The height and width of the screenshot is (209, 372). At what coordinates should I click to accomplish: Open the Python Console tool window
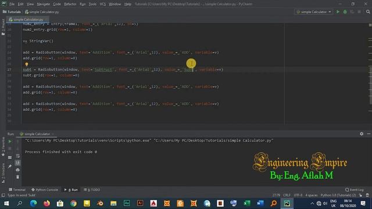[x=45, y=190]
